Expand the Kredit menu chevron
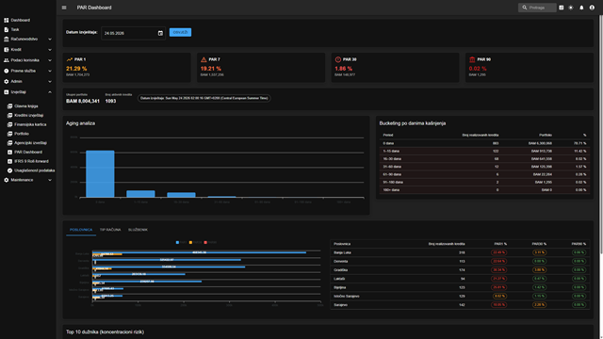 pos(50,50)
